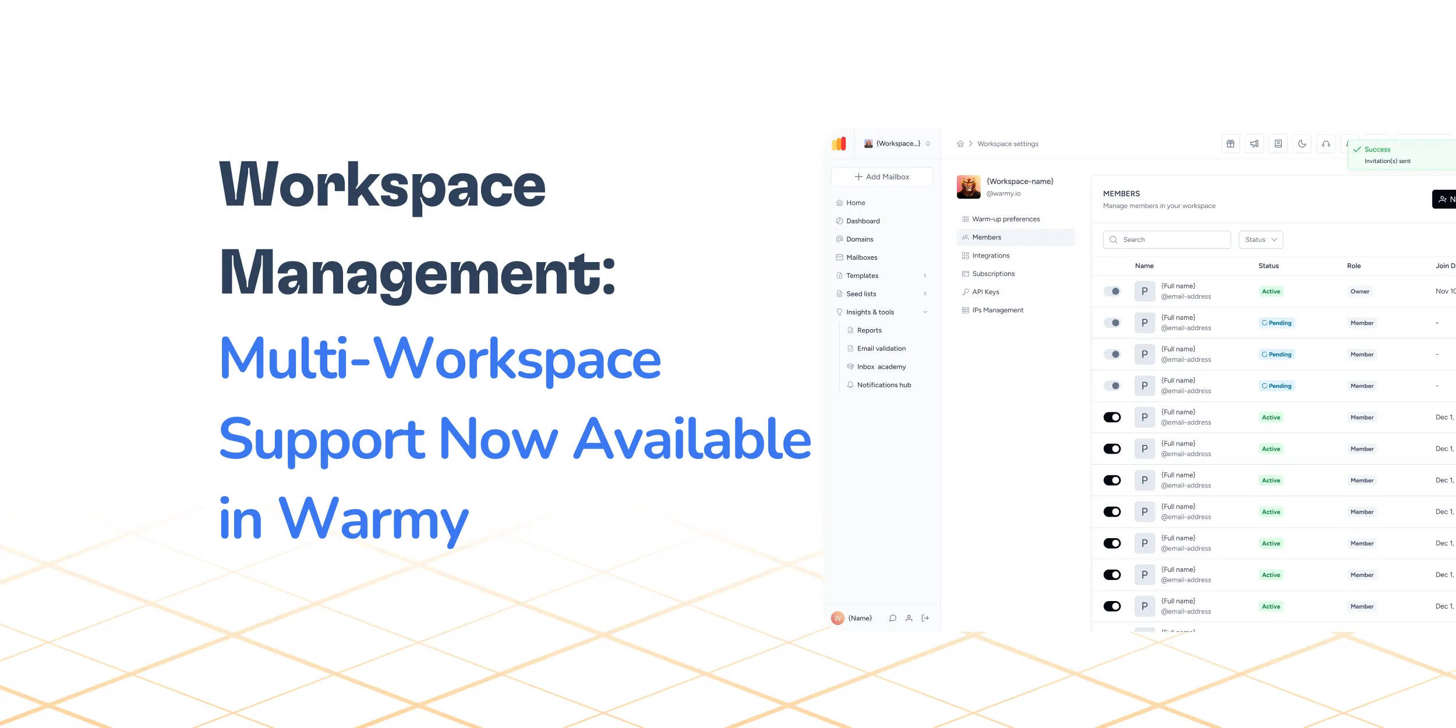Open the megaphone announcements icon

[x=1254, y=144]
